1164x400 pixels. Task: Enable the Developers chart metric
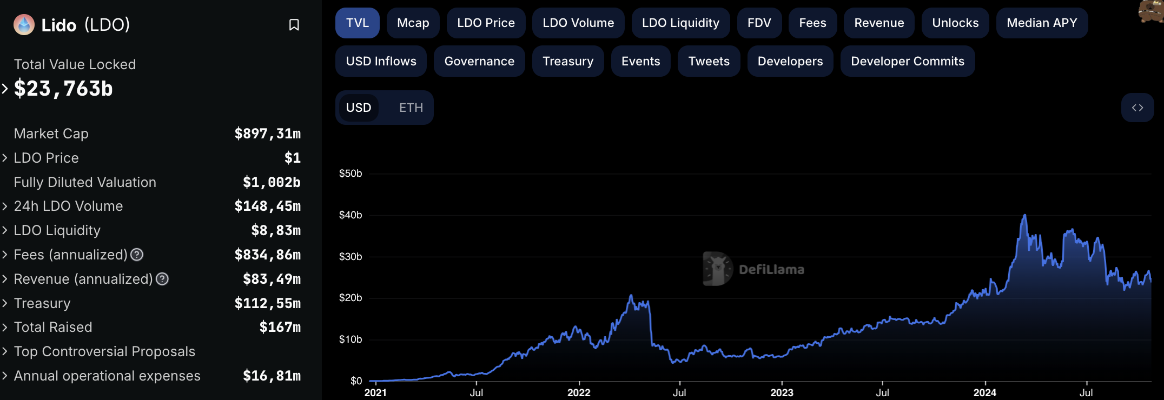pos(790,61)
